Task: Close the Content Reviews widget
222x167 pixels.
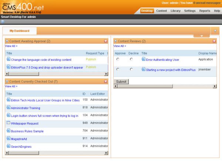Action: tap(214, 41)
